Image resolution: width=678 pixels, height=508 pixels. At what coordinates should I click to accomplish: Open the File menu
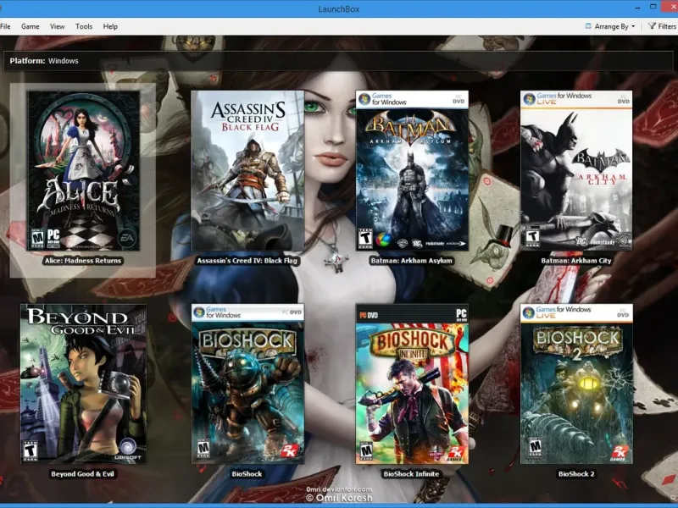[5, 26]
